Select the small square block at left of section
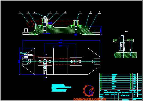This screenshot has width=143, height=101. pos(26,30)
